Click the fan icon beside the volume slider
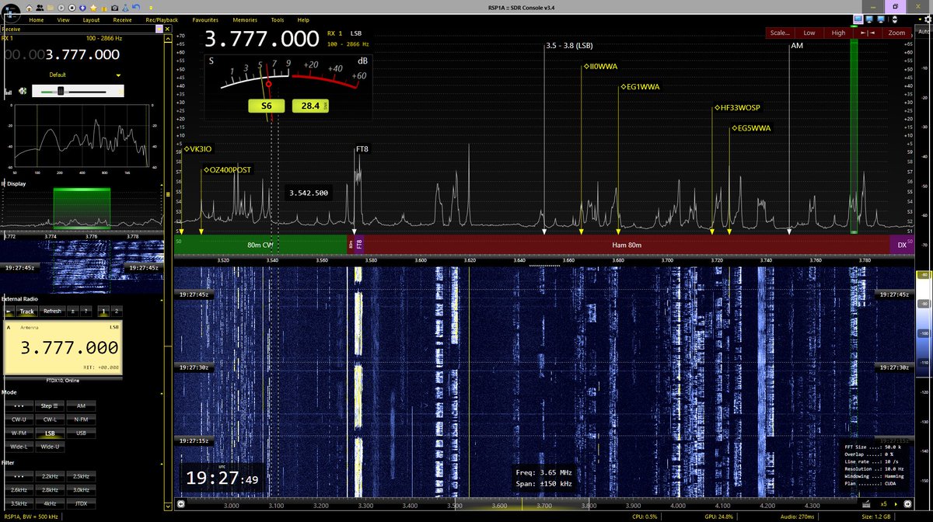933x522 pixels. tap(23, 91)
